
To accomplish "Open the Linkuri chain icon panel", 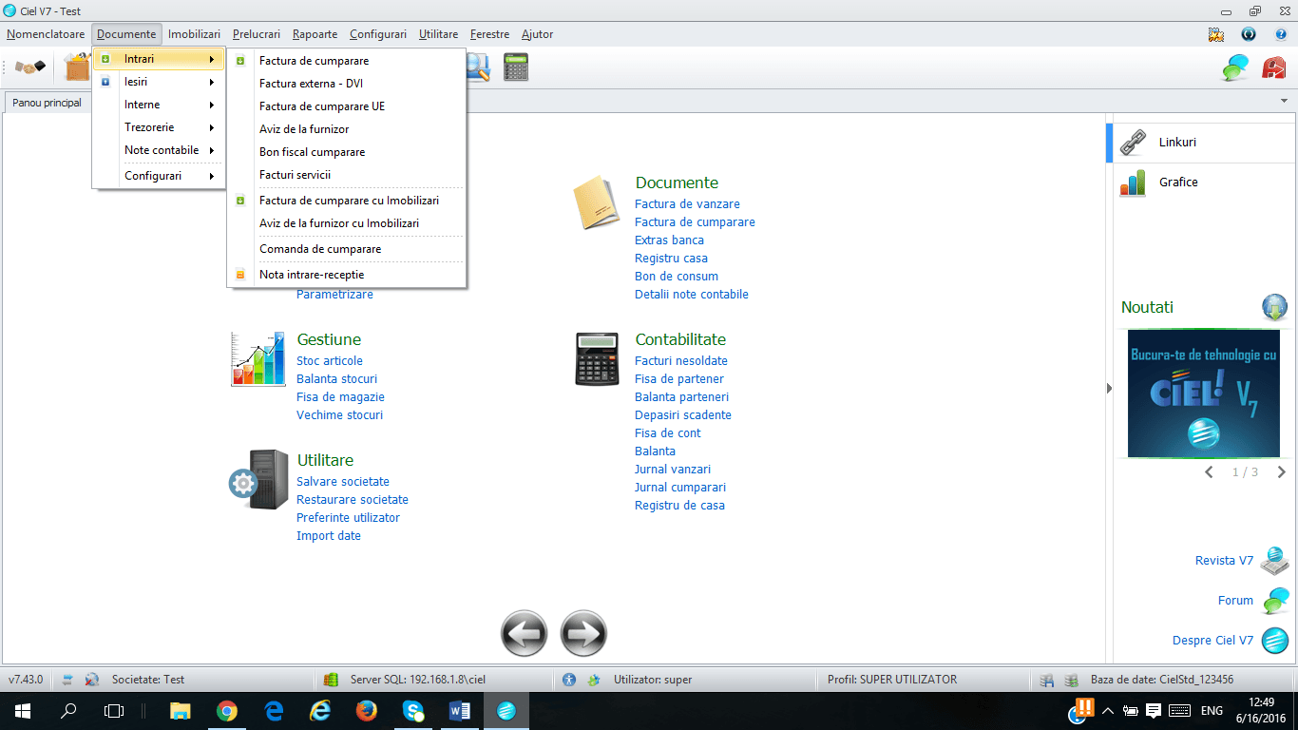I will pos(1134,143).
